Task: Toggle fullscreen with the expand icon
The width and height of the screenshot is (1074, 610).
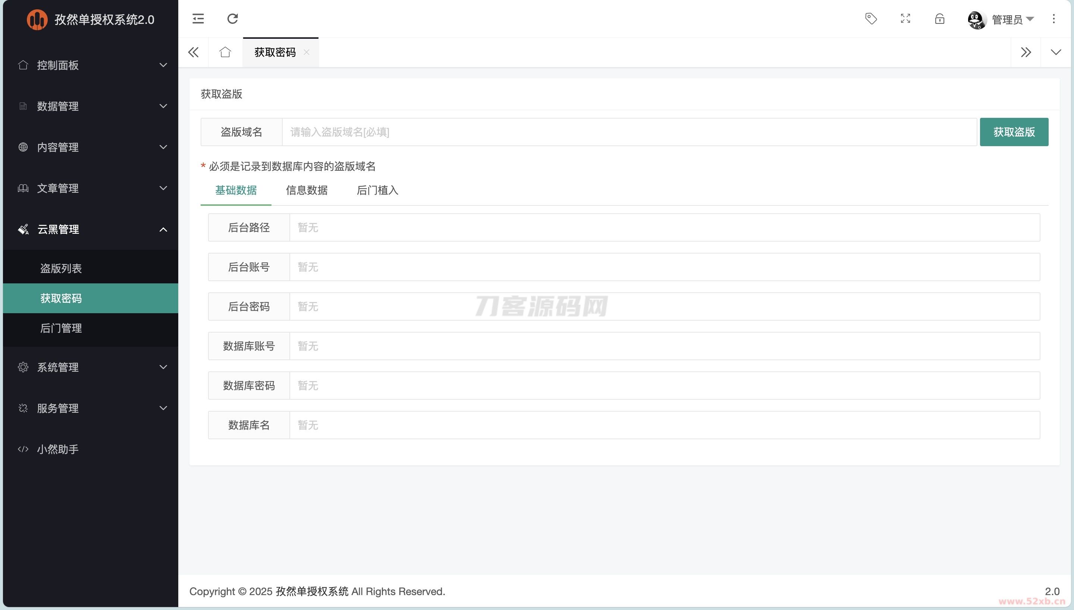Action: point(905,18)
